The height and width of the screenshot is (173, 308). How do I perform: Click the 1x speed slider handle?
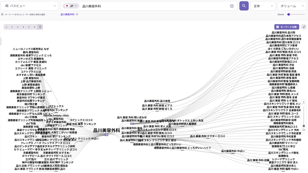304,126
